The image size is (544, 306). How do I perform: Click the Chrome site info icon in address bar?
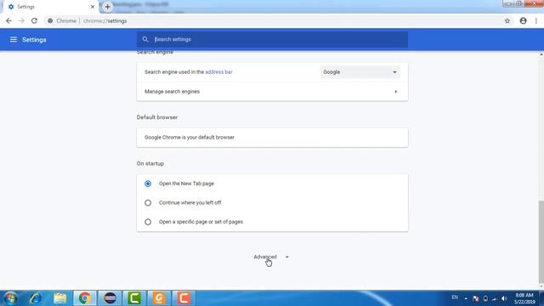[50, 20]
